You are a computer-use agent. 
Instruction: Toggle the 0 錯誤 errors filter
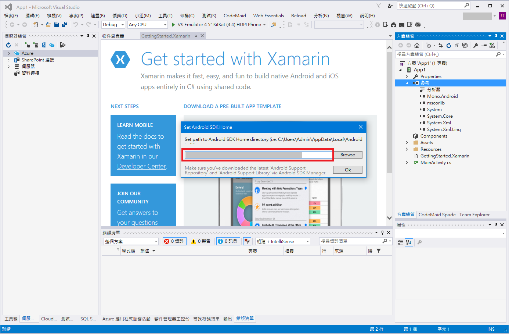(174, 241)
